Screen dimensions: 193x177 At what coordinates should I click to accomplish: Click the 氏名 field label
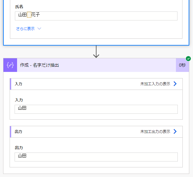click(19, 7)
